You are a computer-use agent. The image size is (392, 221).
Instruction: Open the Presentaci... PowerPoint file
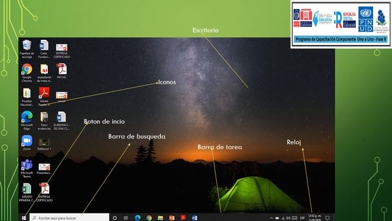pyautogui.click(x=44, y=169)
